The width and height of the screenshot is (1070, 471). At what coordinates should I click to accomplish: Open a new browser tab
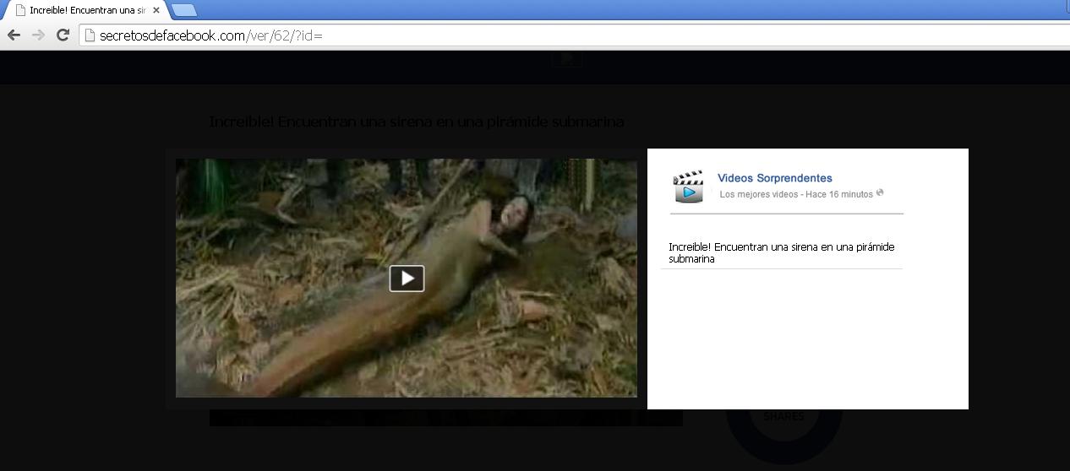pos(183,10)
